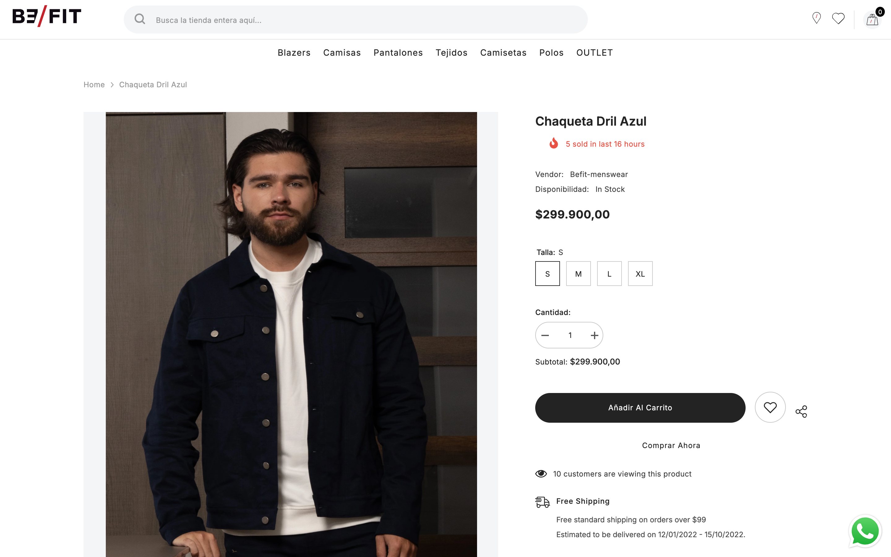Image resolution: width=891 pixels, height=557 pixels.
Task: Open the wishlist heart icon in header
Action: click(838, 18)
